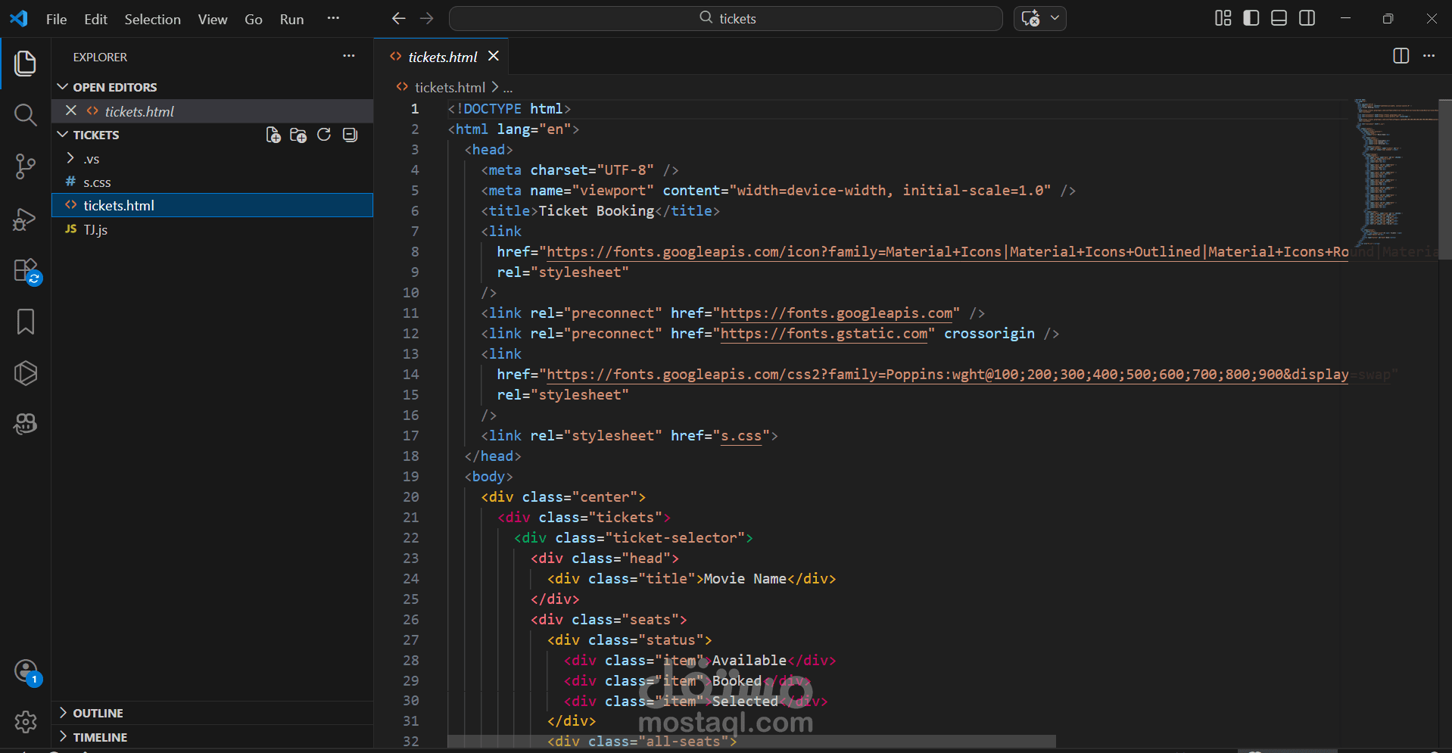Click the New Folder icon in TICKETS
Viewport: 1452px width, 753px height.
point(298,135)
